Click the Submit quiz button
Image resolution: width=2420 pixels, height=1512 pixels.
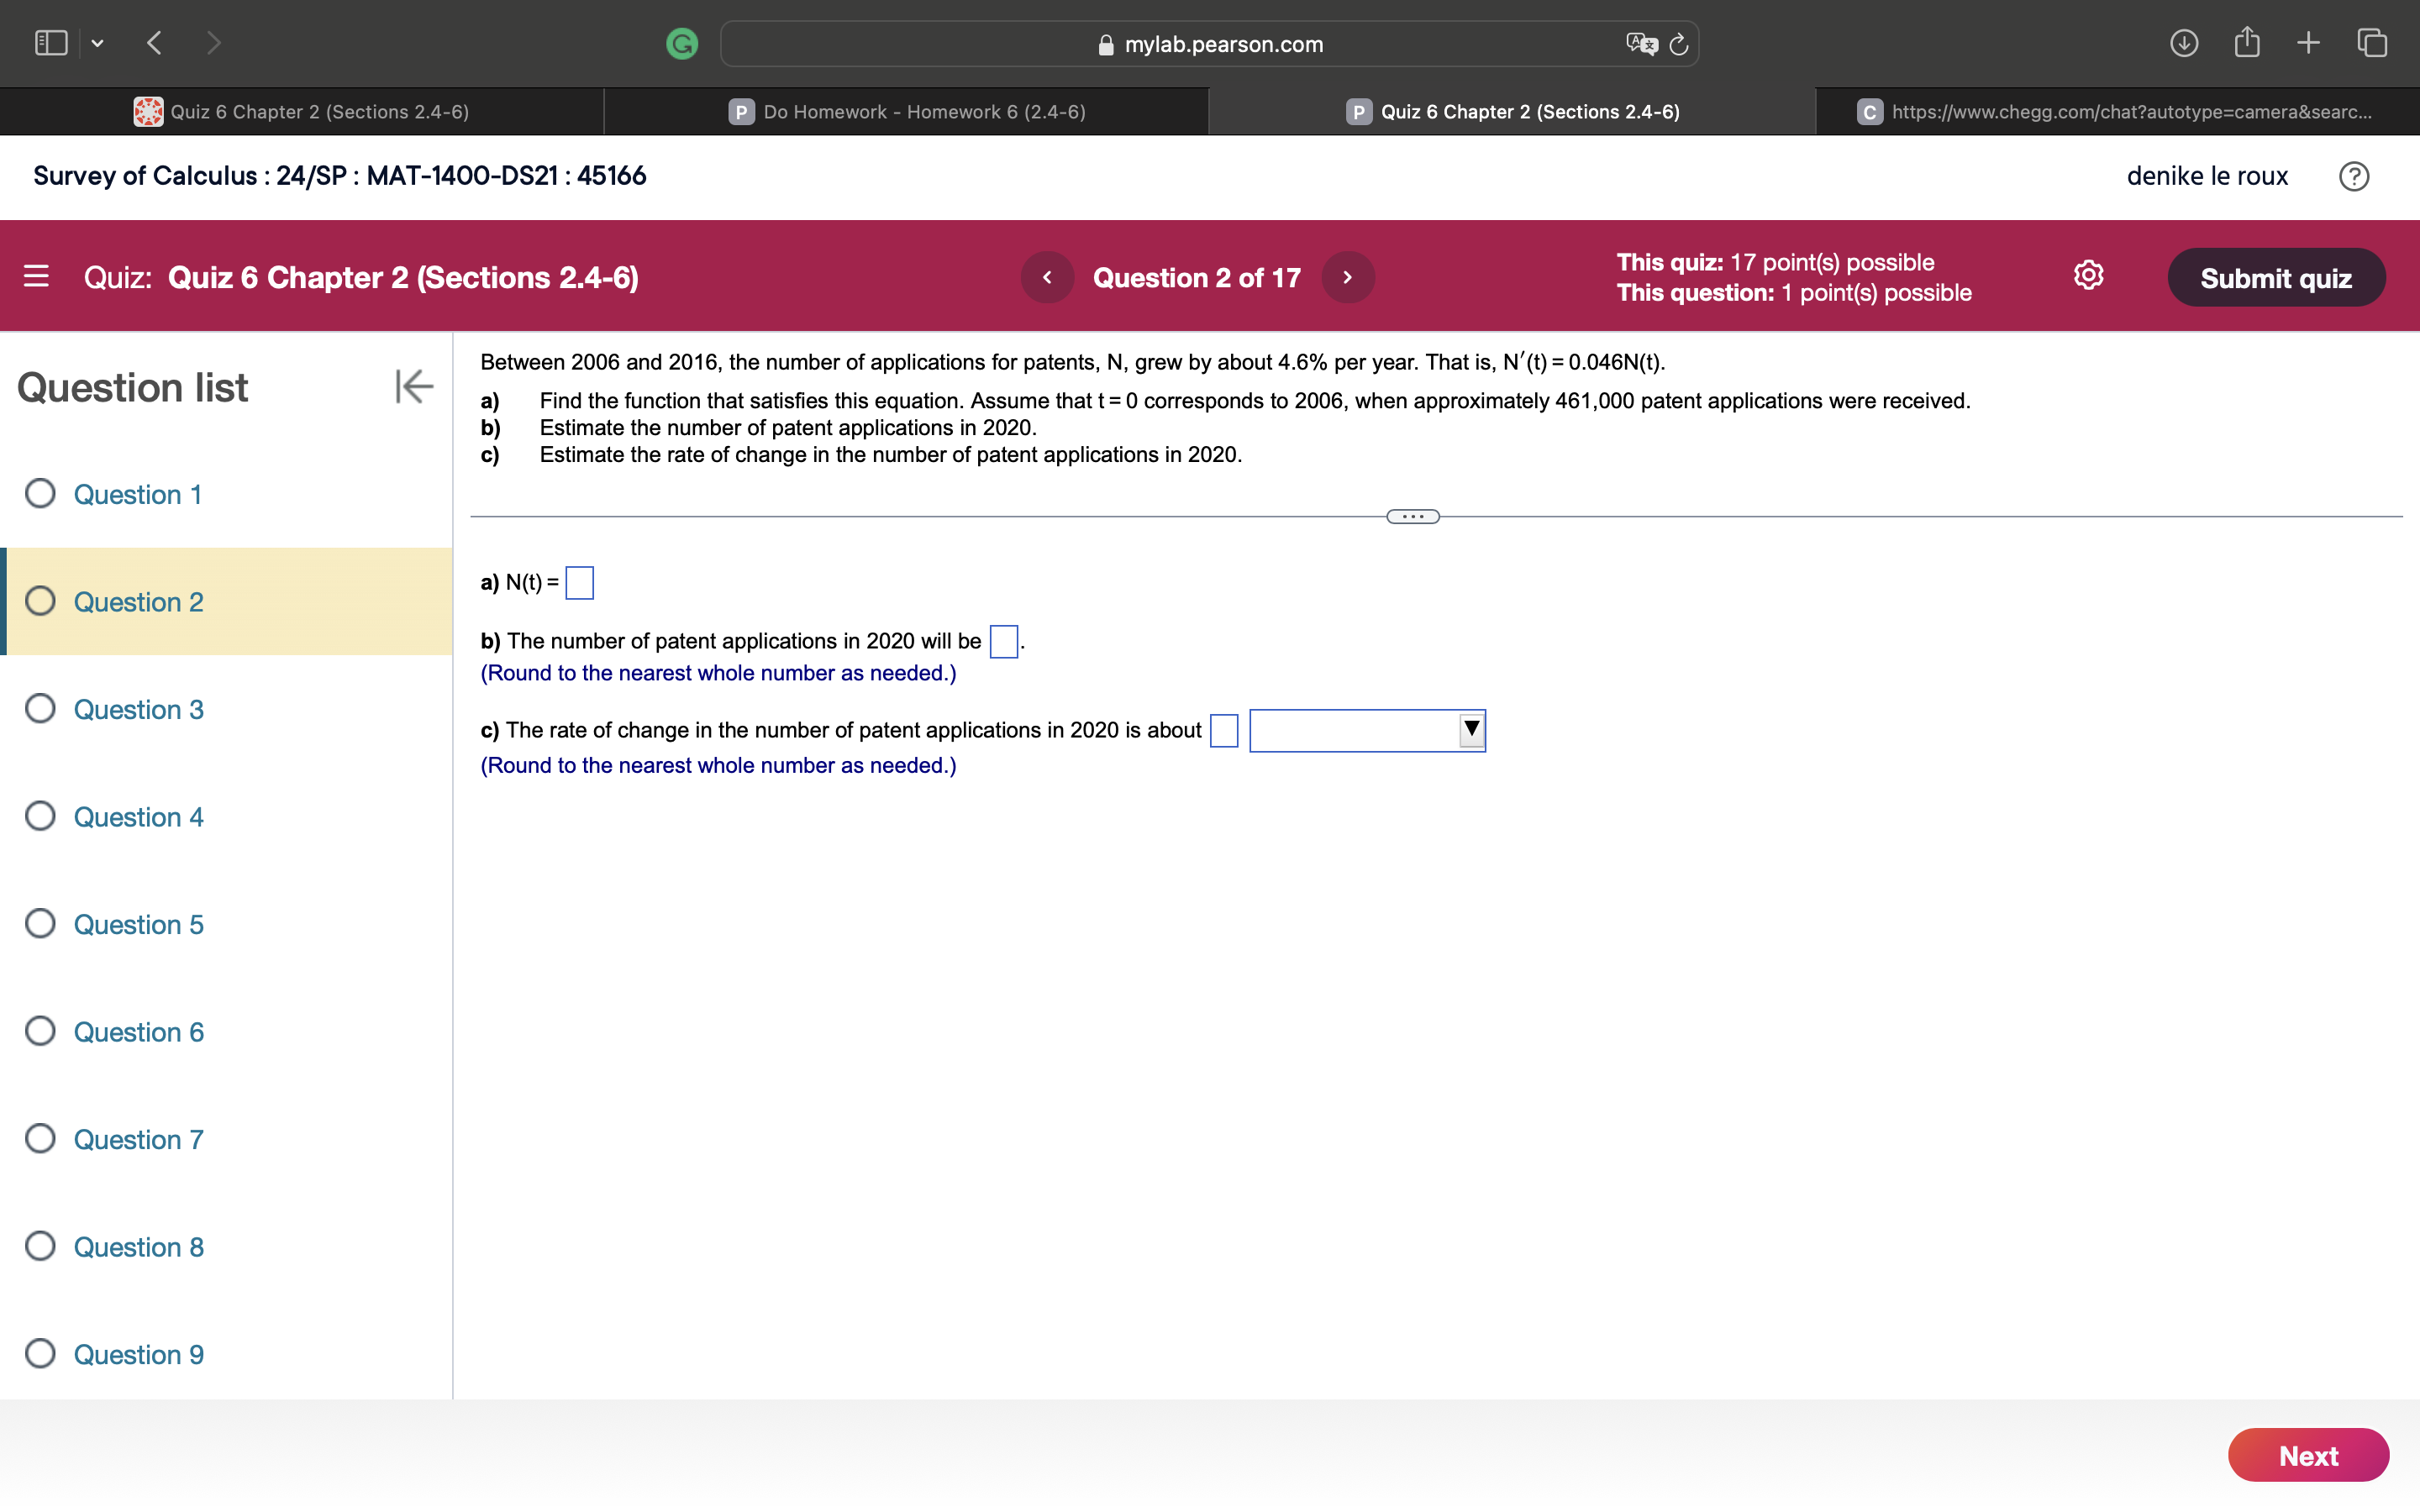point(2276,277)
